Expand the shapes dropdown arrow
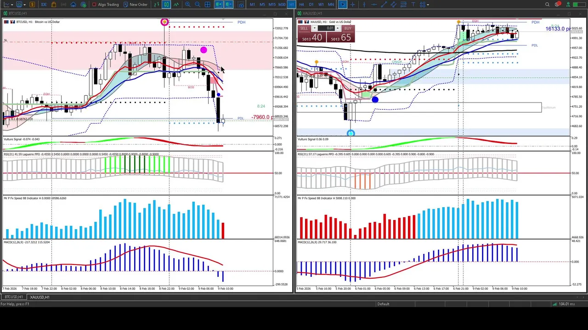Screen dimensions: 588x330 click(x=428, y=5)
